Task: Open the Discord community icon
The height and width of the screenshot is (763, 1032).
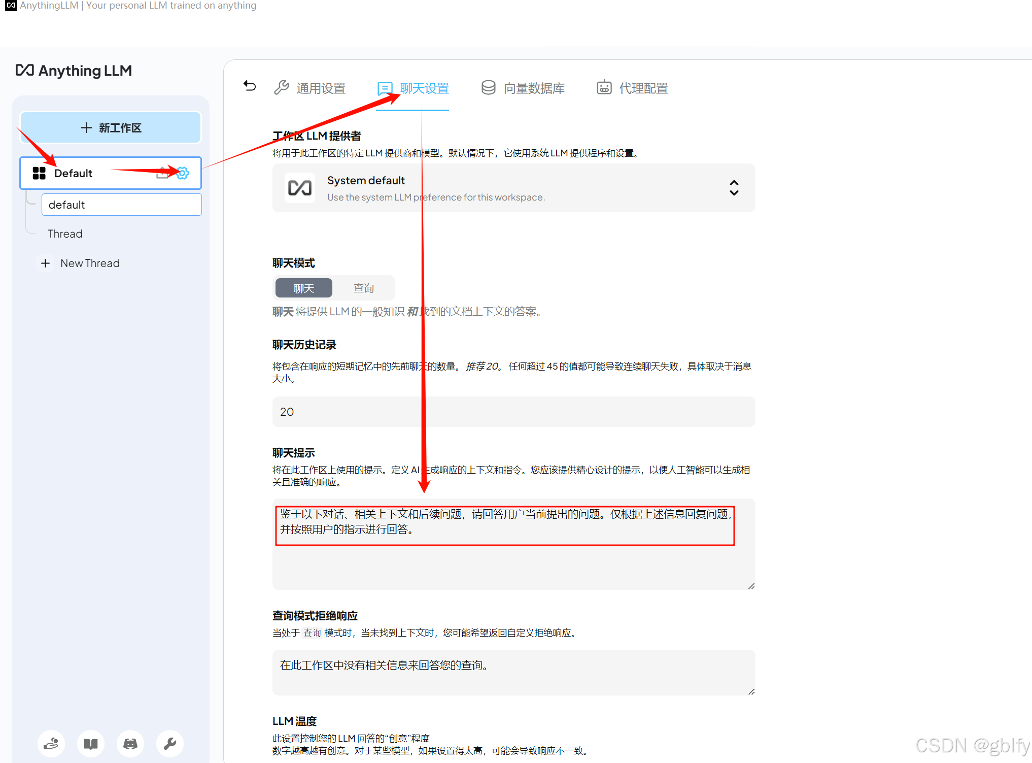Action: pyautogui.click(x=130, y=744)
